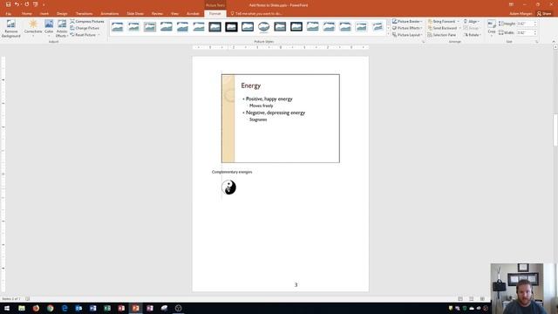
Task: Open the Picture Border dropdown
Action: pyautogui.click(x=407, y=21)
